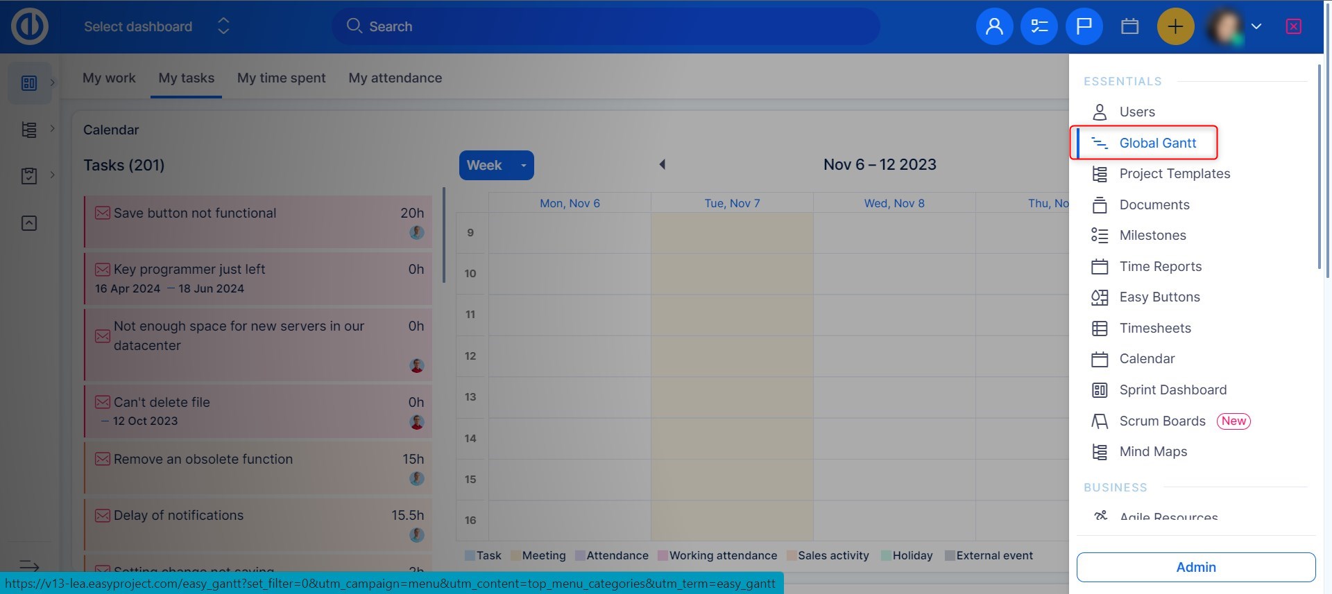Open the user avatar dropdown arrow
This screenshot has height=594, width=1332.
1256,26
